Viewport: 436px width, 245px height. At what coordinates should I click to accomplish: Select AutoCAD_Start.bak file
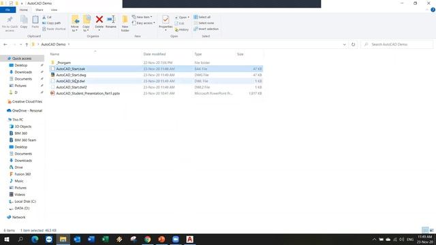(x=156, y=69)
